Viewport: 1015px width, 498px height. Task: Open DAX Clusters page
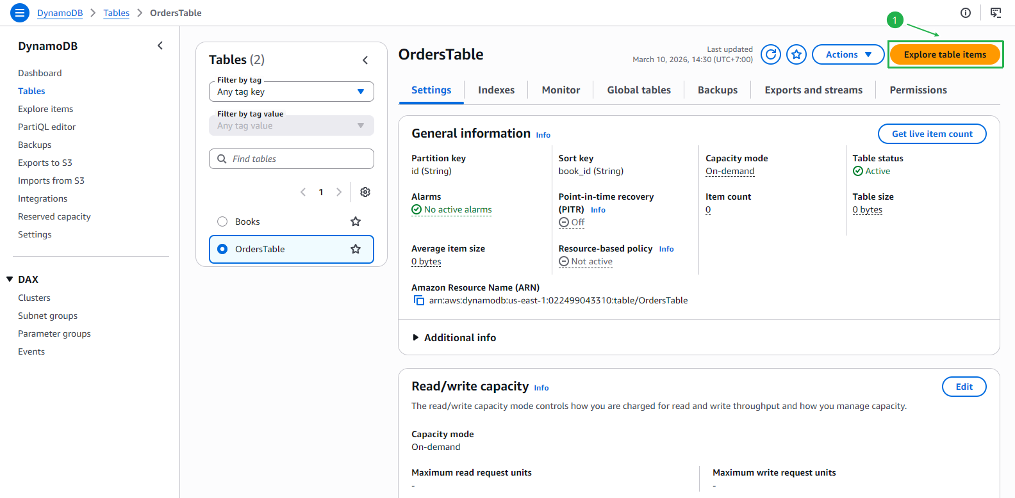[x=34, y=298]
